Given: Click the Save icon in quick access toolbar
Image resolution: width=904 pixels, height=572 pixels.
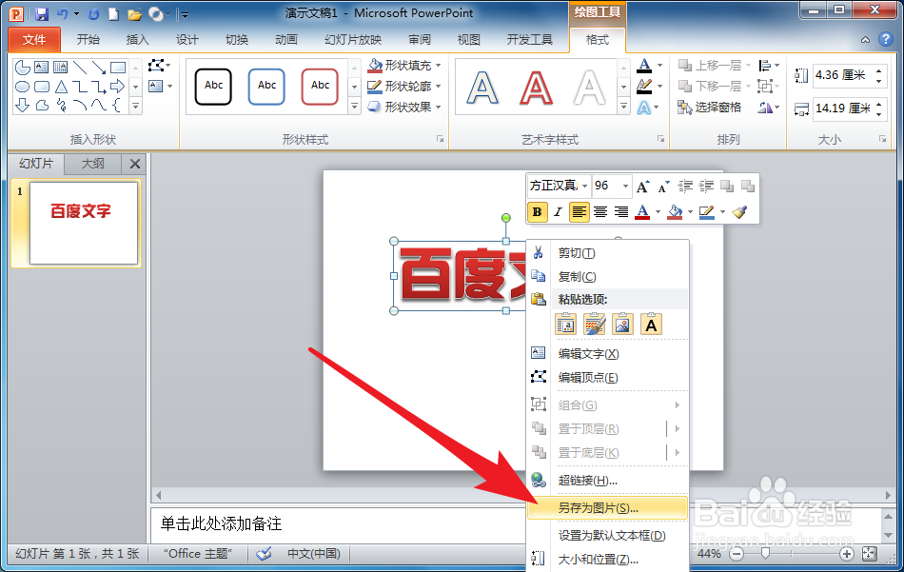Looking at the screenshot, I should [41, 14].
